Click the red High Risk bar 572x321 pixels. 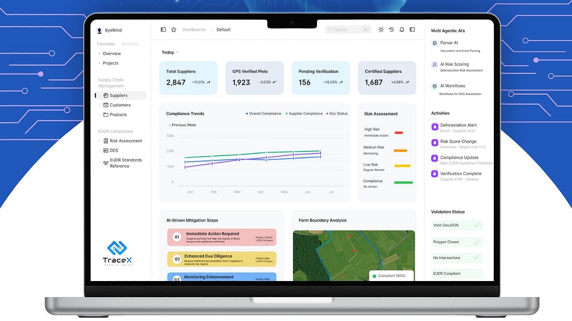pos(399,133)
